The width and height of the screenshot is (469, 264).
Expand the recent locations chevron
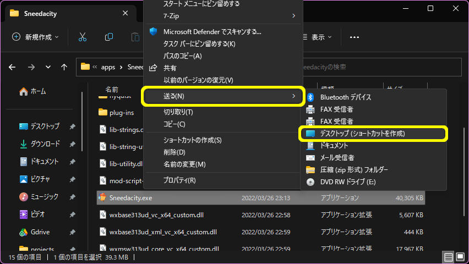pos(48,67)
